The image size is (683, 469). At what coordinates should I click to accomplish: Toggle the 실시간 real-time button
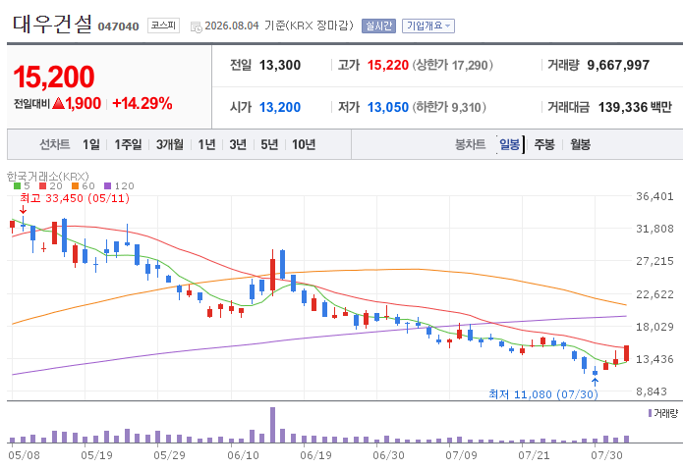[378, 26]
